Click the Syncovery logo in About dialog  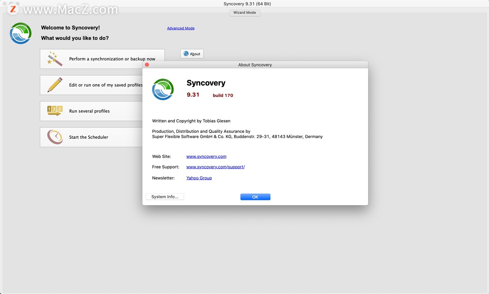[x=163, y=89]
